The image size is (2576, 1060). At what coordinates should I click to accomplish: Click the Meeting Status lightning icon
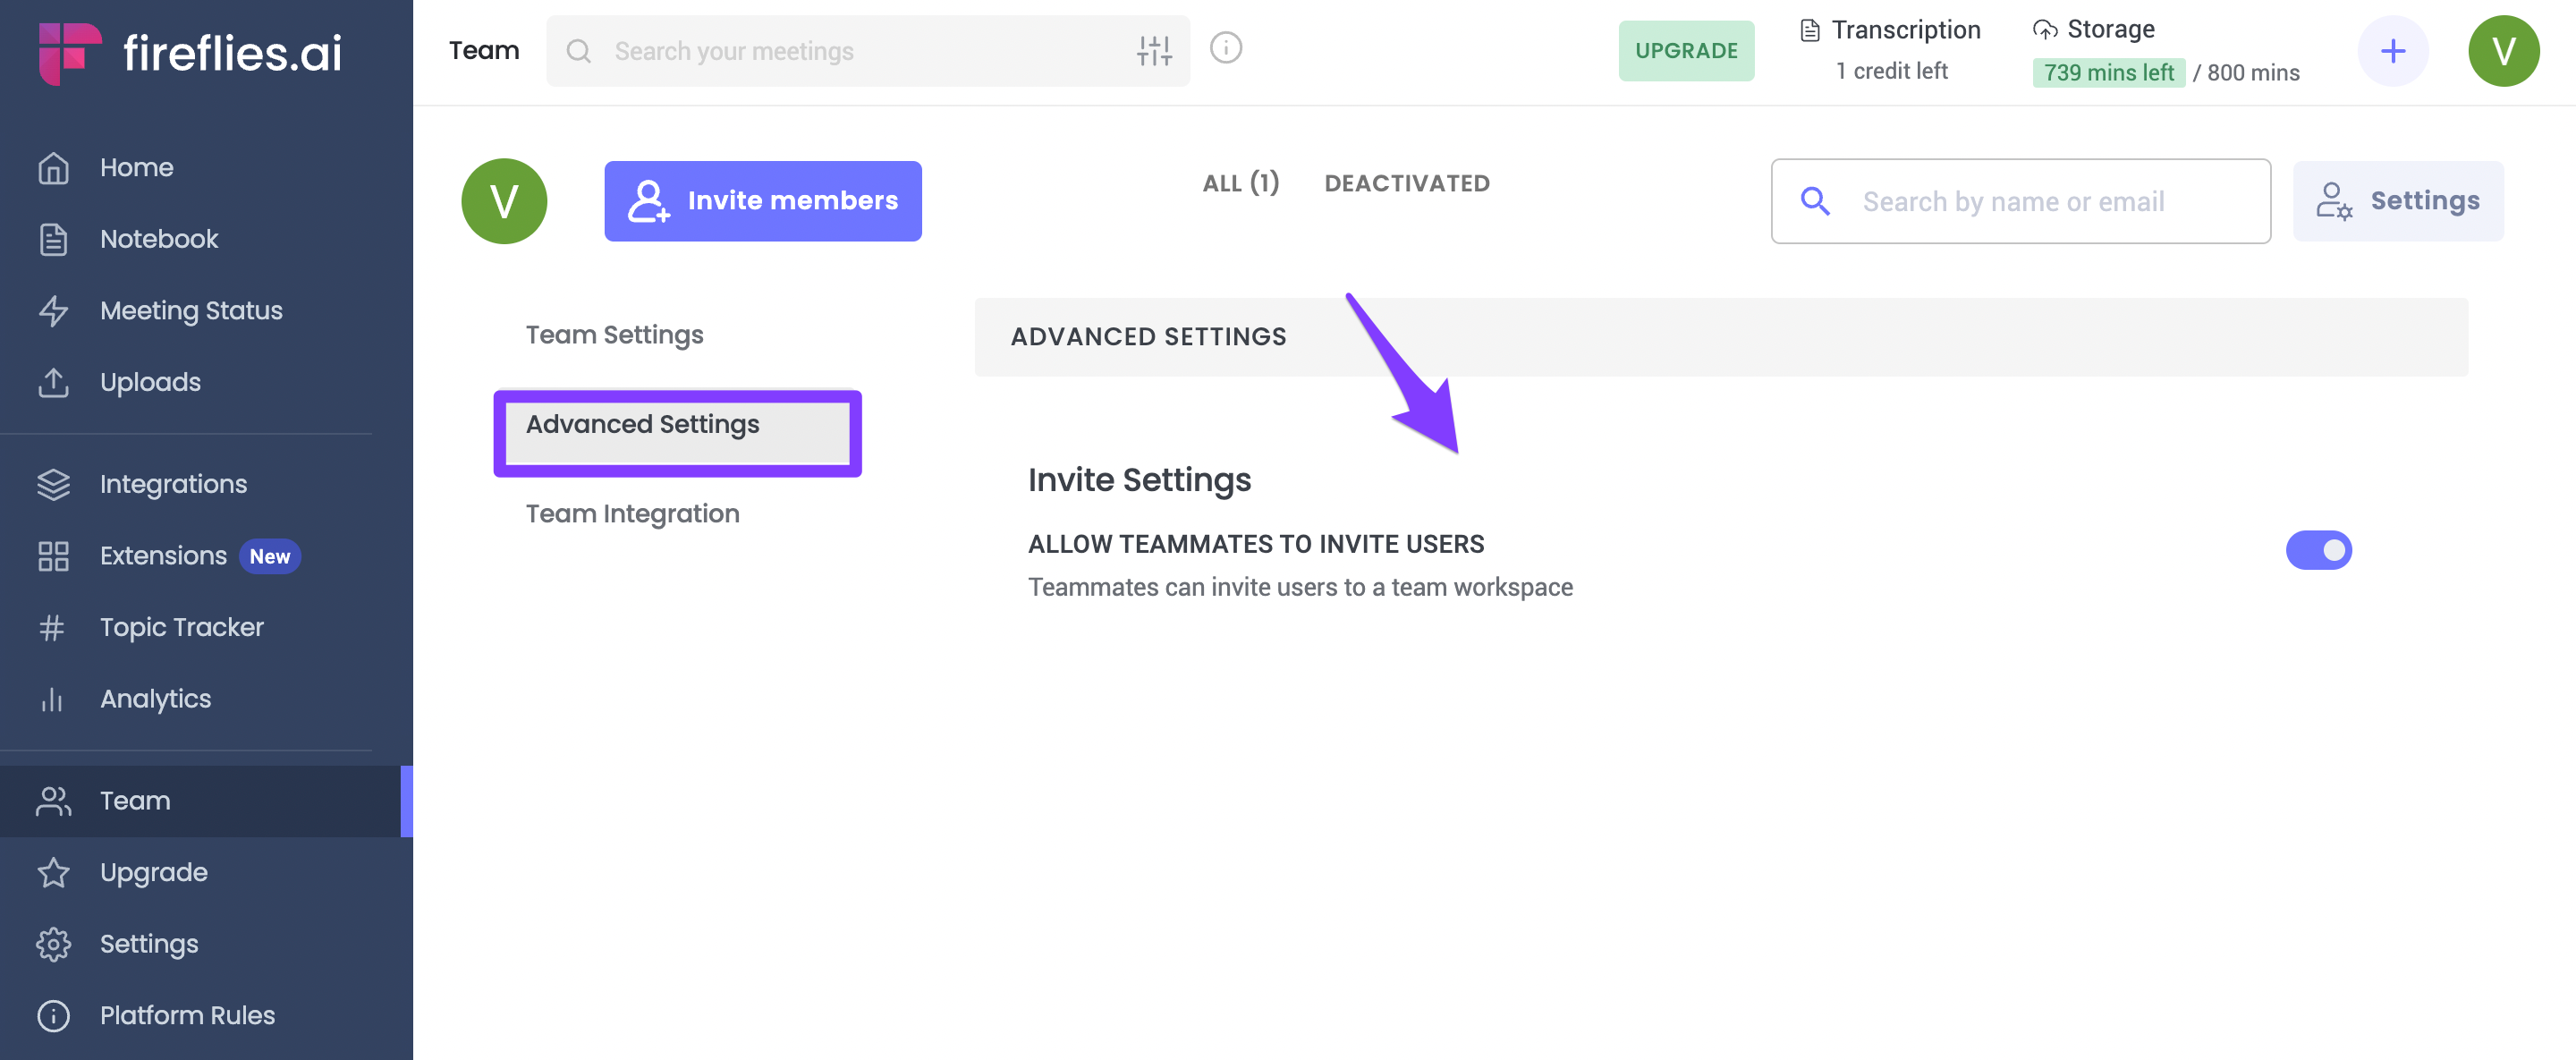coord(53,311)
